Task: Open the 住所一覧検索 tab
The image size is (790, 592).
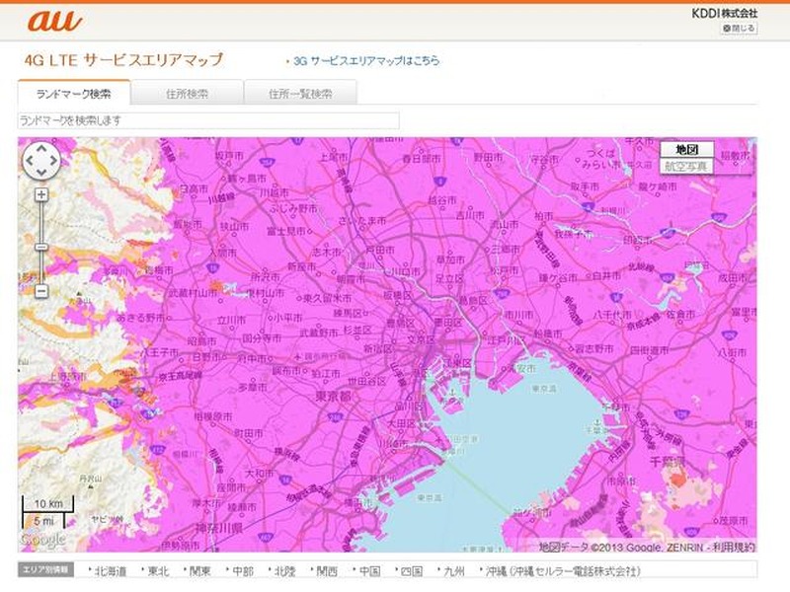Action: 300,95
